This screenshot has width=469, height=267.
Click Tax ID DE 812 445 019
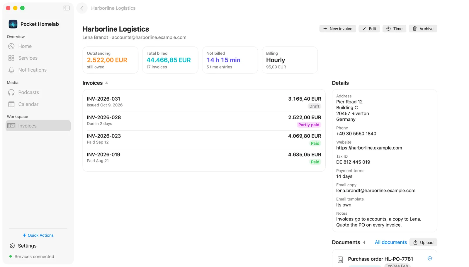click(353, 162)
